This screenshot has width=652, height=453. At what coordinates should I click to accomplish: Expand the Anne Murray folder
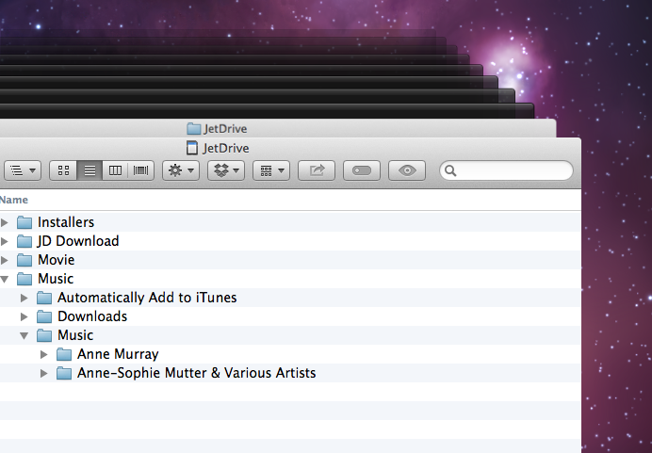tap(43, 354)
